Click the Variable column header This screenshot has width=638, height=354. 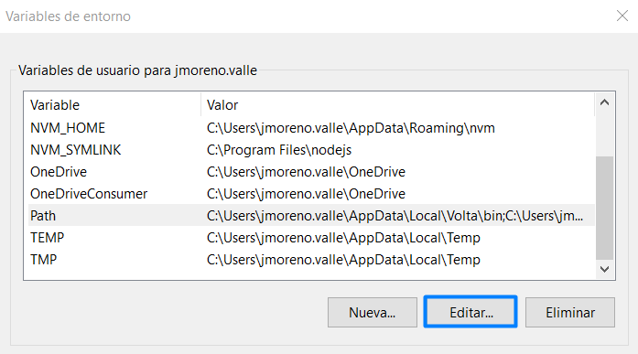(x=114, y=105)
